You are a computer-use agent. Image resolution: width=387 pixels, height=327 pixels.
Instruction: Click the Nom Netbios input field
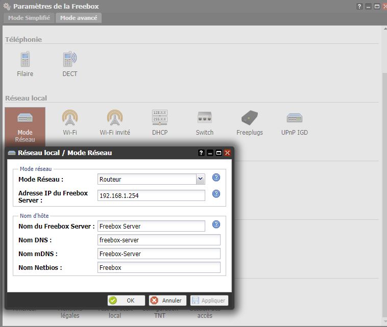tap(159, 267)
